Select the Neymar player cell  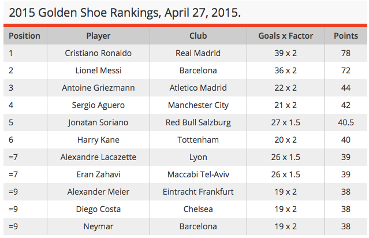(98, 226)
